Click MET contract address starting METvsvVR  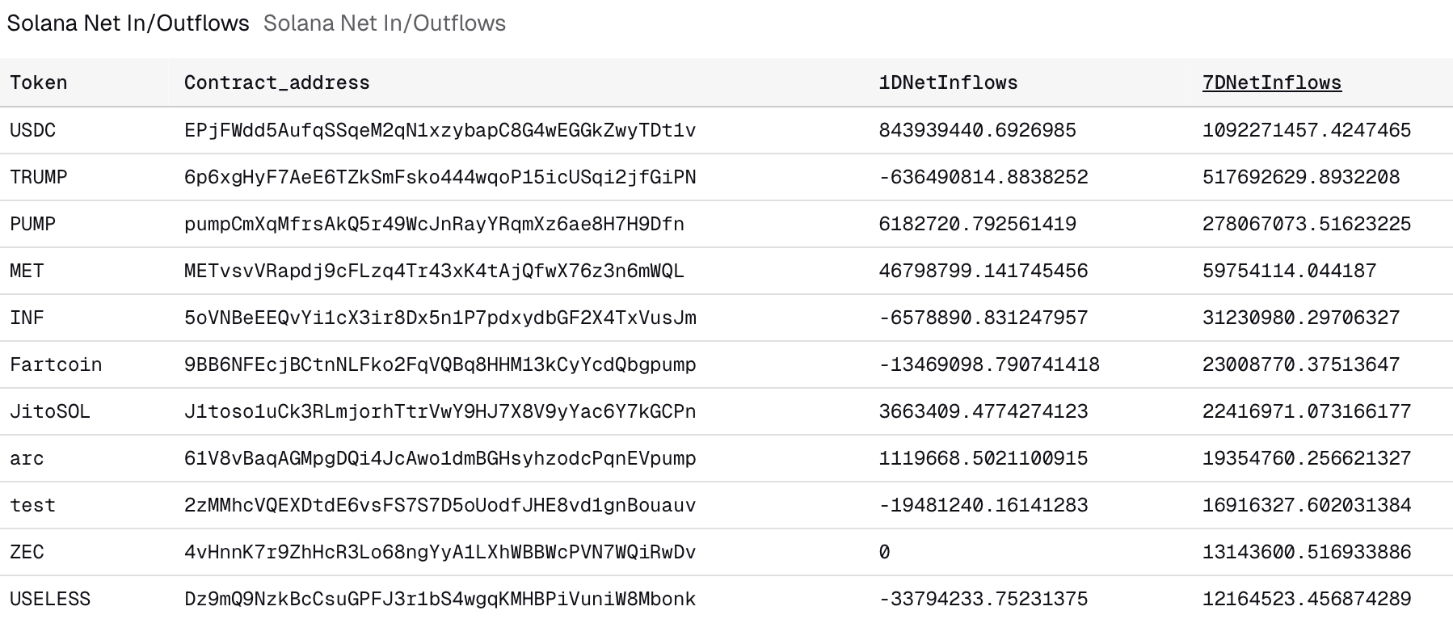[434, 271]
